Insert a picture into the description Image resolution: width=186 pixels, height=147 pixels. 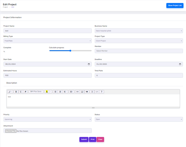click(x=82, y=92)
